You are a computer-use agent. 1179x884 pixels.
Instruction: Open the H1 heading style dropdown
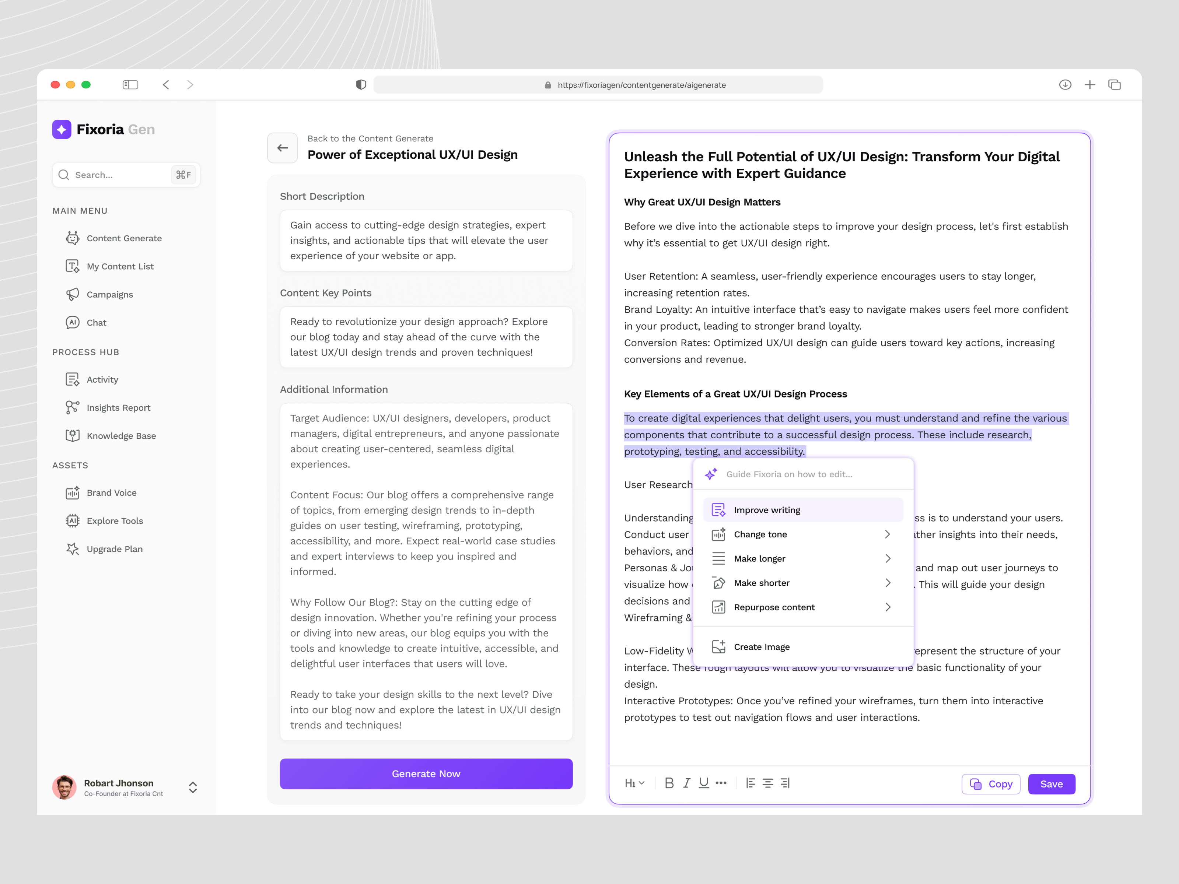634,783
